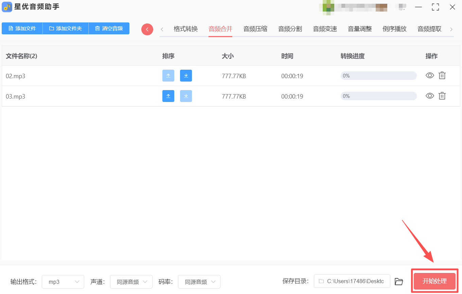The image size is (462, 294).
Task: Click the red back arrow circle
Action: pos(147,29)
